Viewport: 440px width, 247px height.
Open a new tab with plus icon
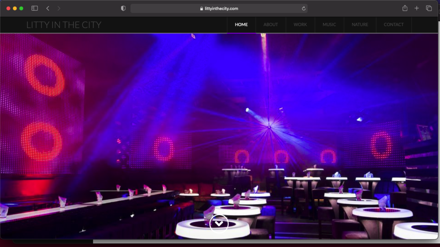(x=416, y=8)
